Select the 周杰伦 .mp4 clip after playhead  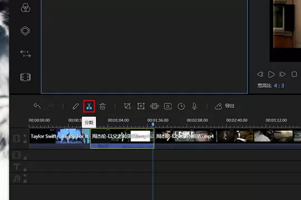click(x=227, y=139)
